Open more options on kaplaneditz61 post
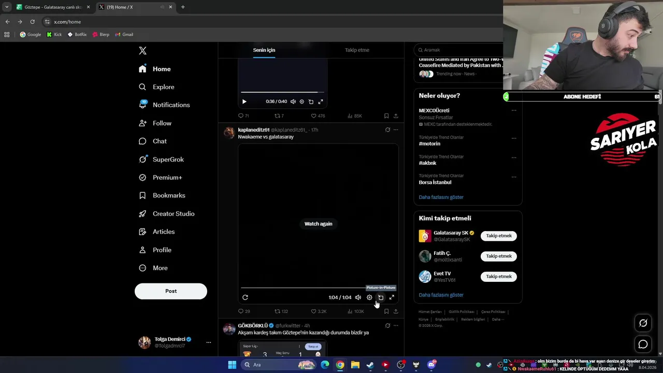 [x=396, y=130]
